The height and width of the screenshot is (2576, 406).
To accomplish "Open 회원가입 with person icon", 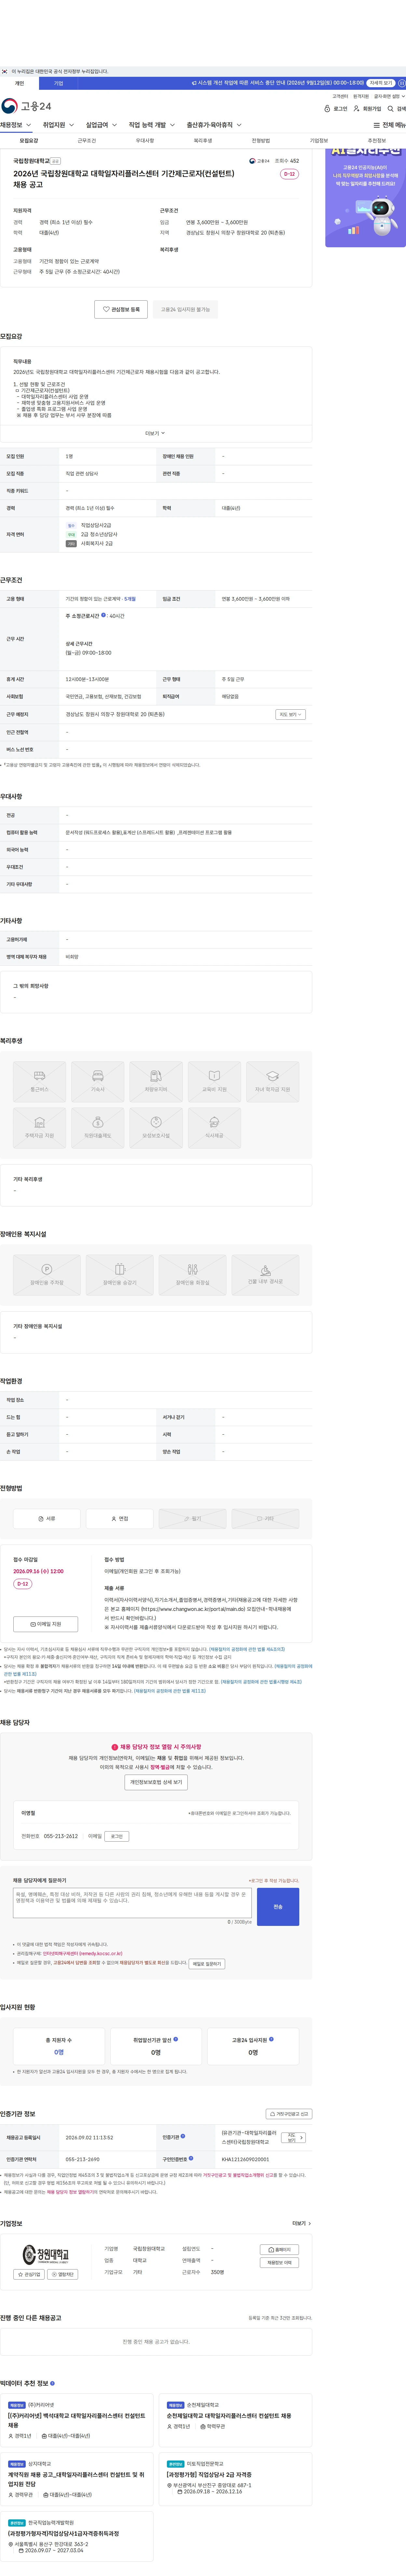I will coord(367,109).
